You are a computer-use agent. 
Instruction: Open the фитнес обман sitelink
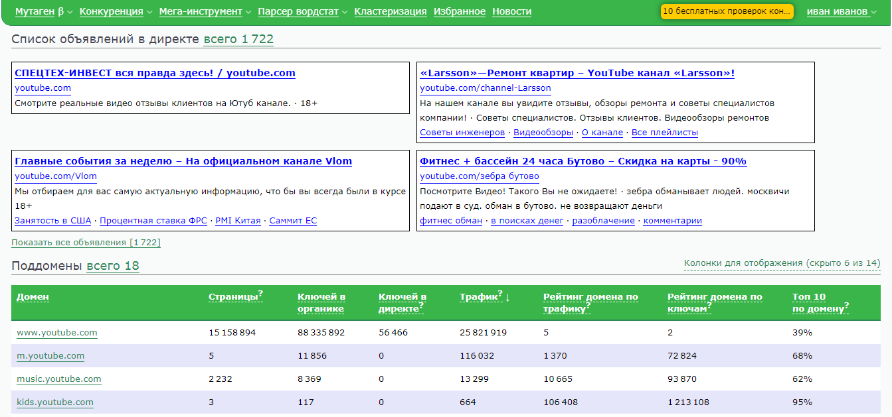(451, 221)
